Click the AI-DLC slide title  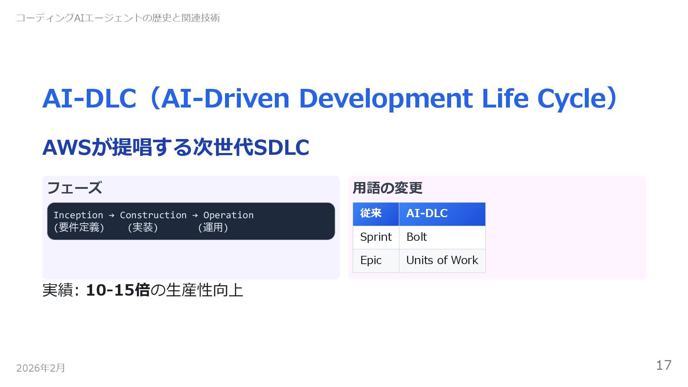(330, 98)
